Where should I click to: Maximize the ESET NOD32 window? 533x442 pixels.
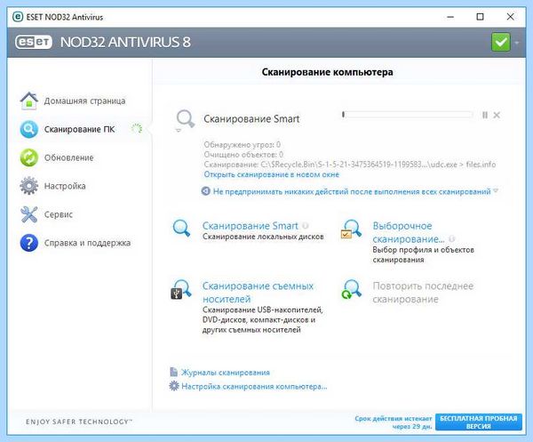coord(480,17)
